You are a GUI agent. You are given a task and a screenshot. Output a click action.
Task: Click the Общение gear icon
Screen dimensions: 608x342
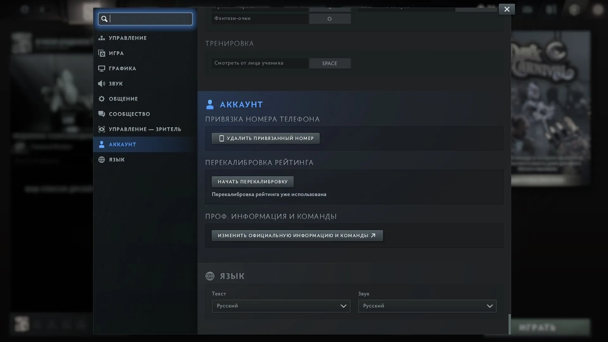click(x=102, y=99)
